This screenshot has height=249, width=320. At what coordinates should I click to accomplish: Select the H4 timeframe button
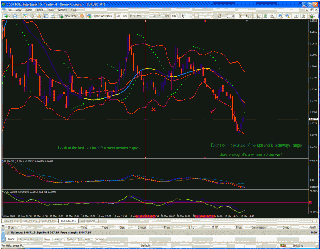click(153, 16)
